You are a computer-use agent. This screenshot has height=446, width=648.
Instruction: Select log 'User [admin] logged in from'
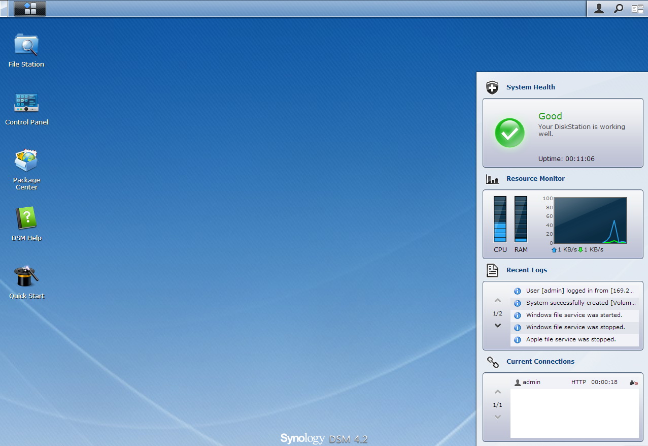coord(574,291)
